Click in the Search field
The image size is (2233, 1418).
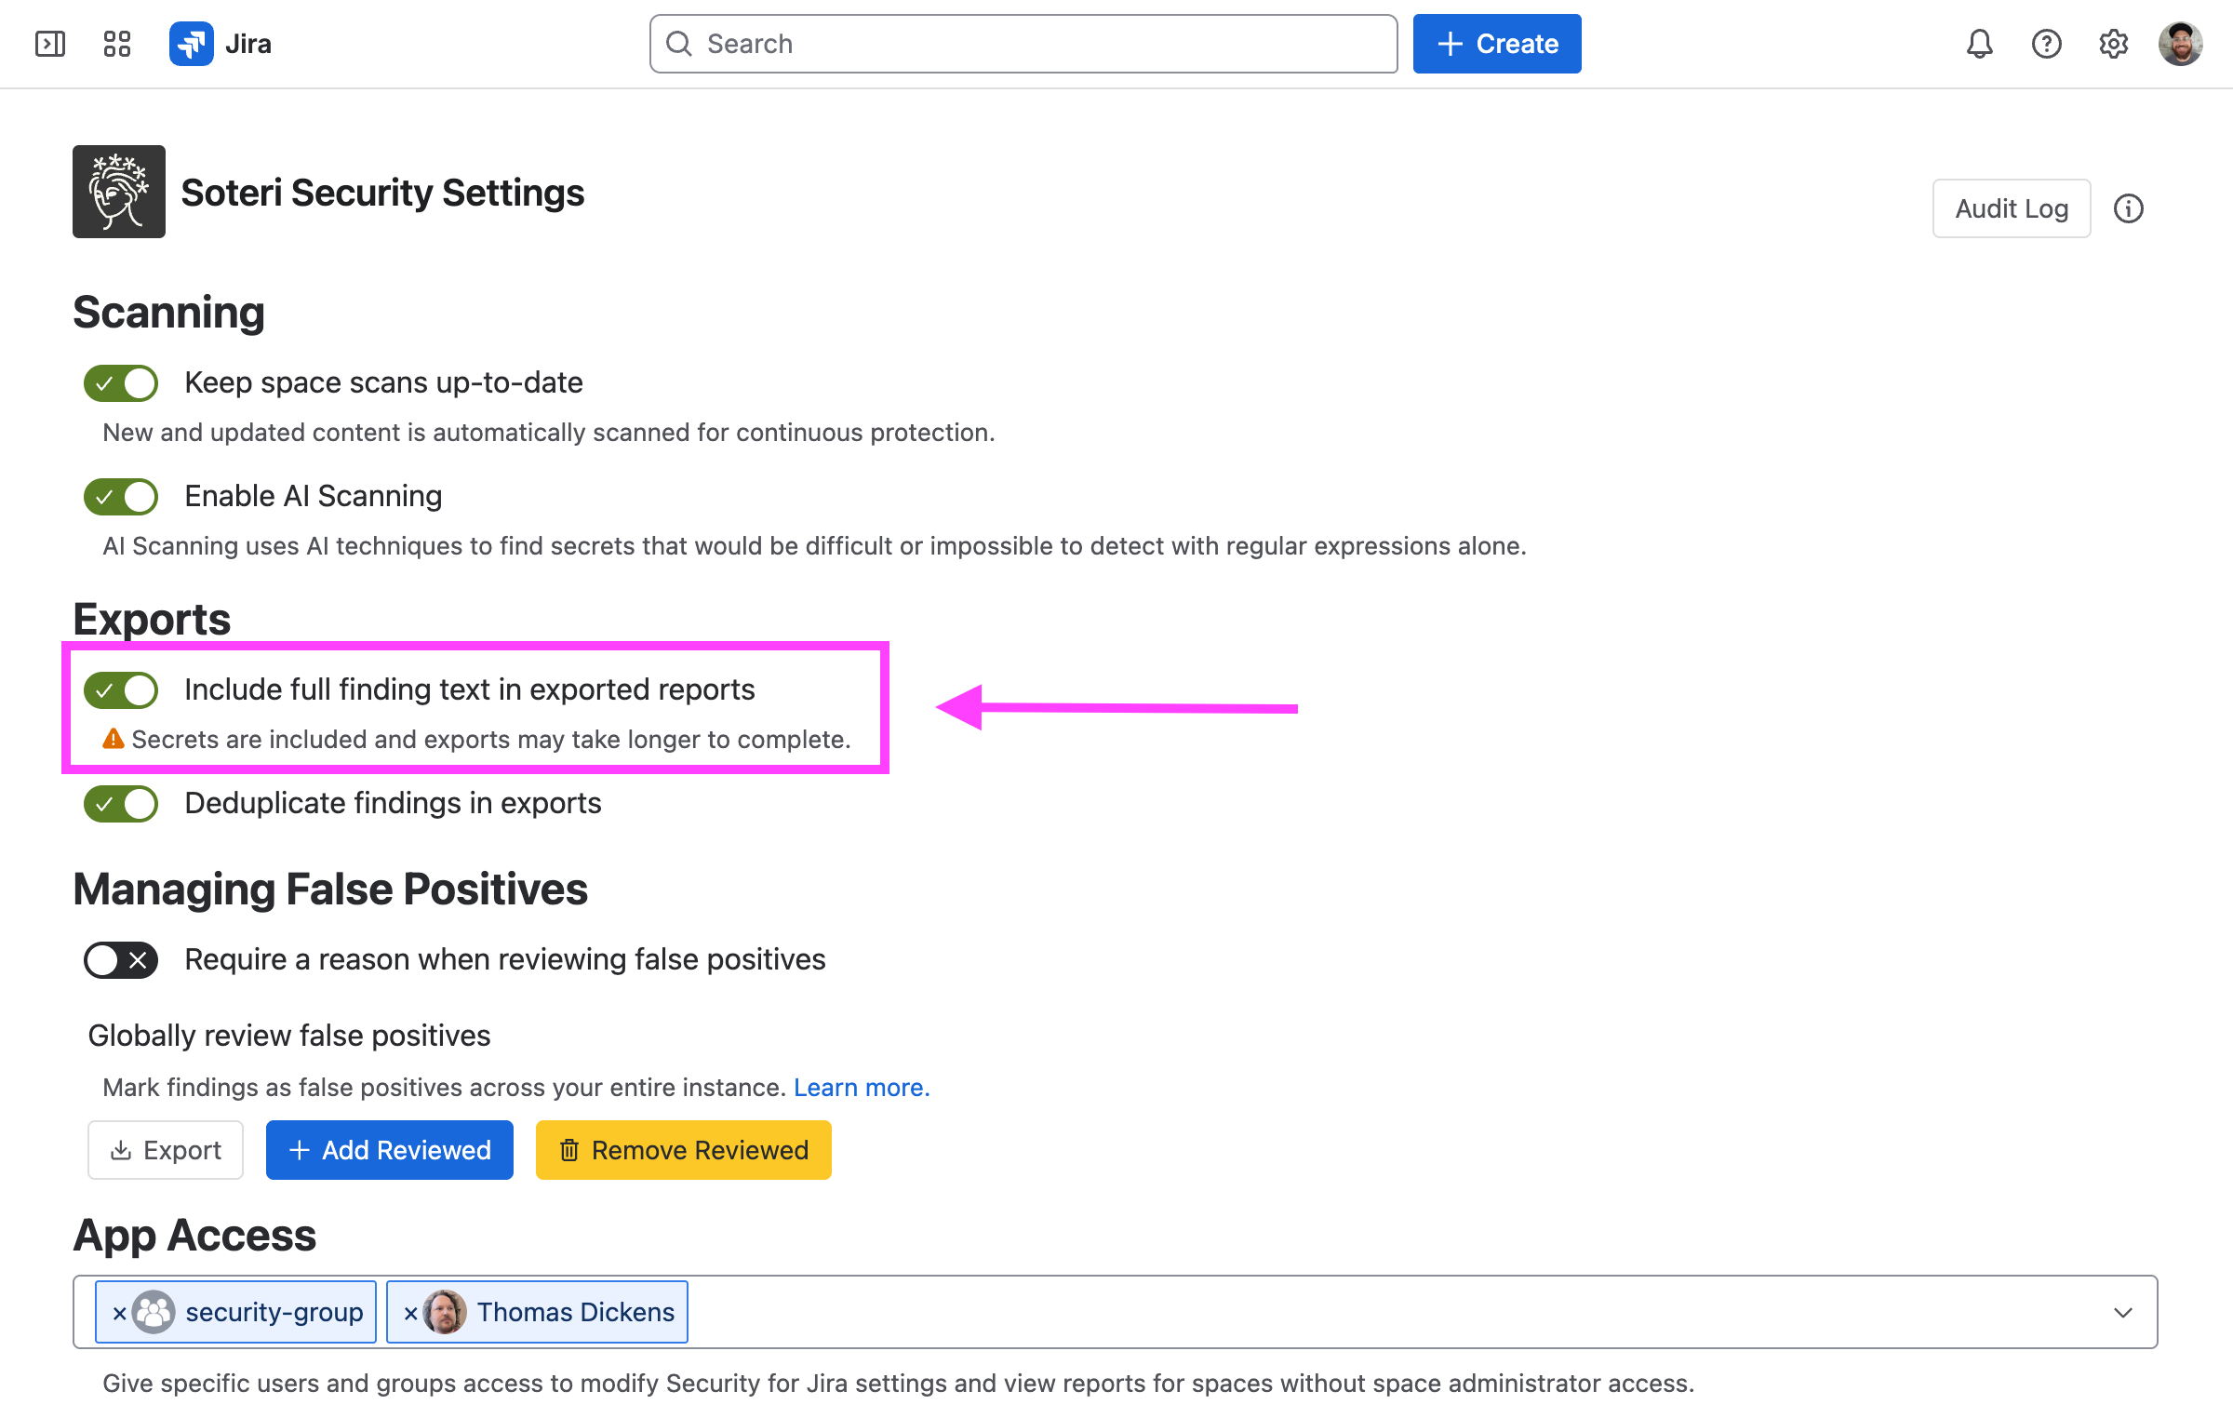[x=1023, y=44]
